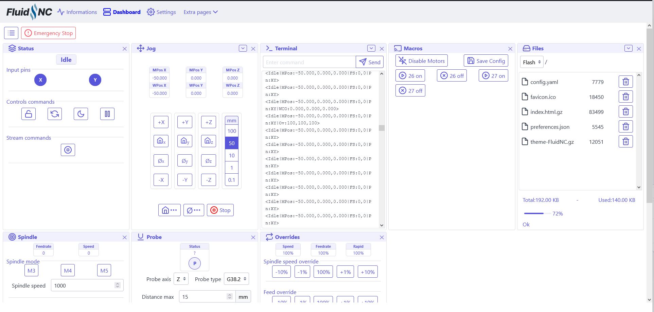
Task: Delete theme-FluidNC.gz file
Action: 626,142
